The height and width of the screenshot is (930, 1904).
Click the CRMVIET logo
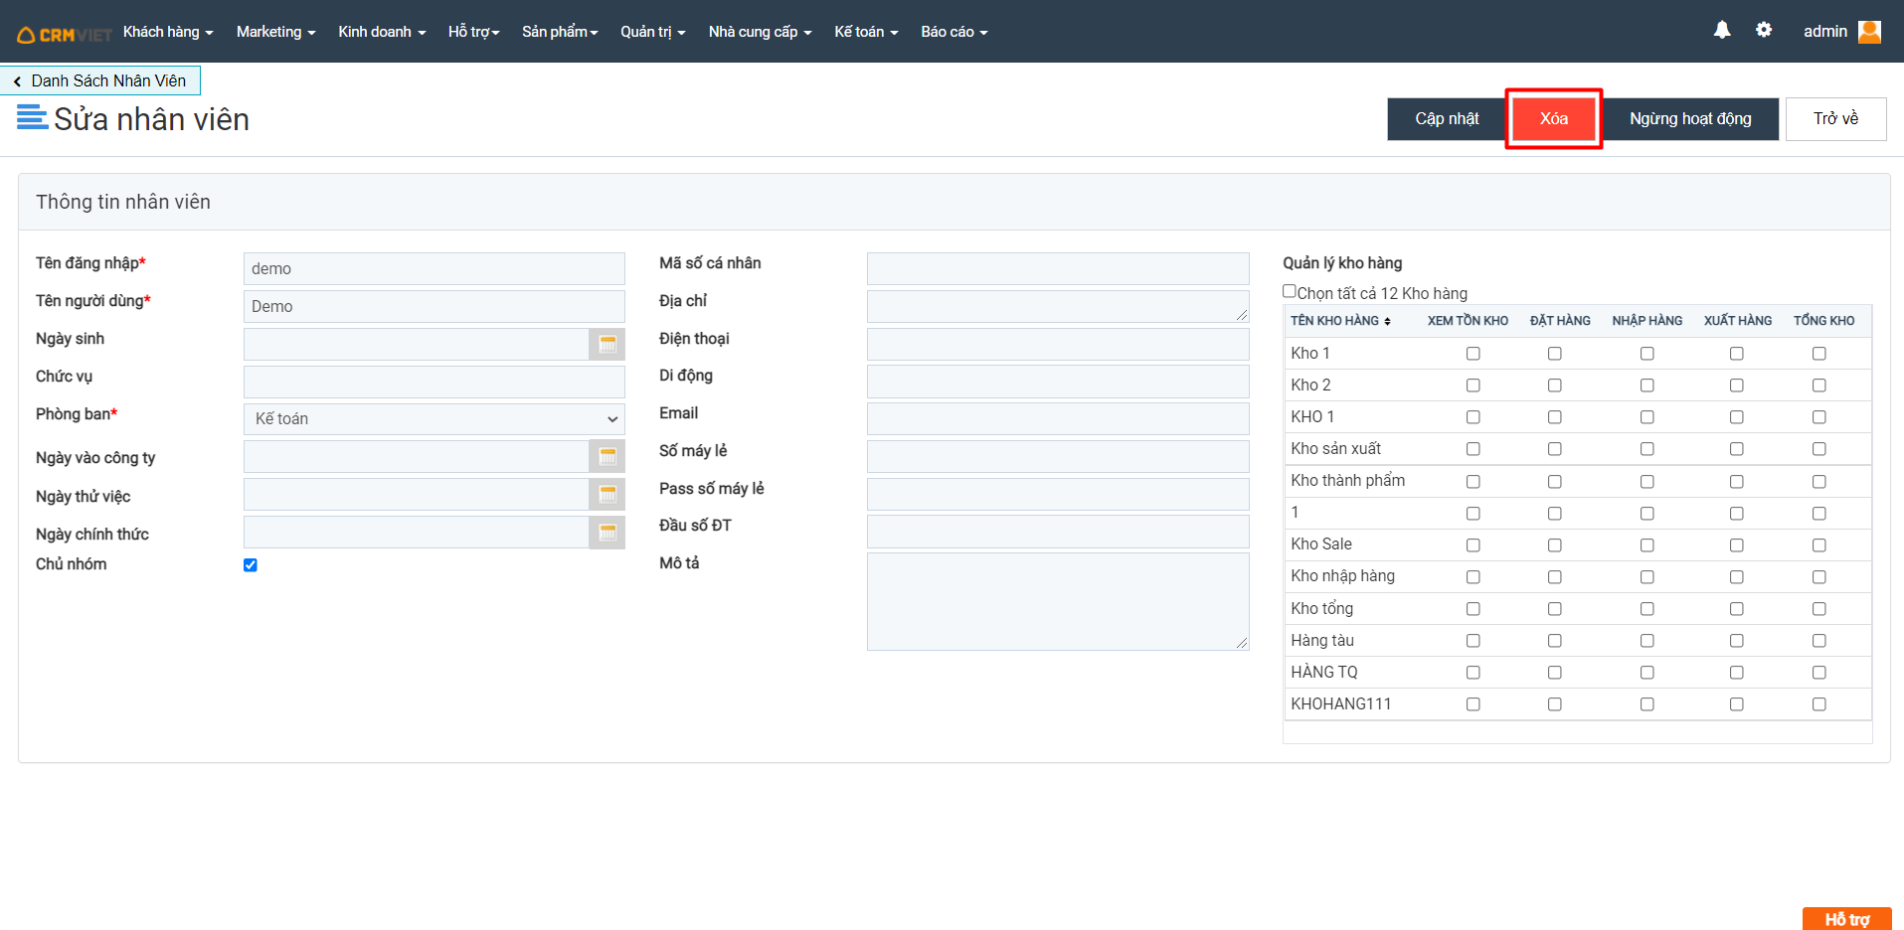point(65,34)
